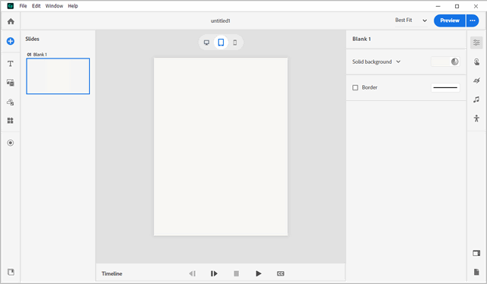Toggle the right panel layout icon
Image resolution: width=487 pixels, height=284 pixels.
(x=476, y=254)
